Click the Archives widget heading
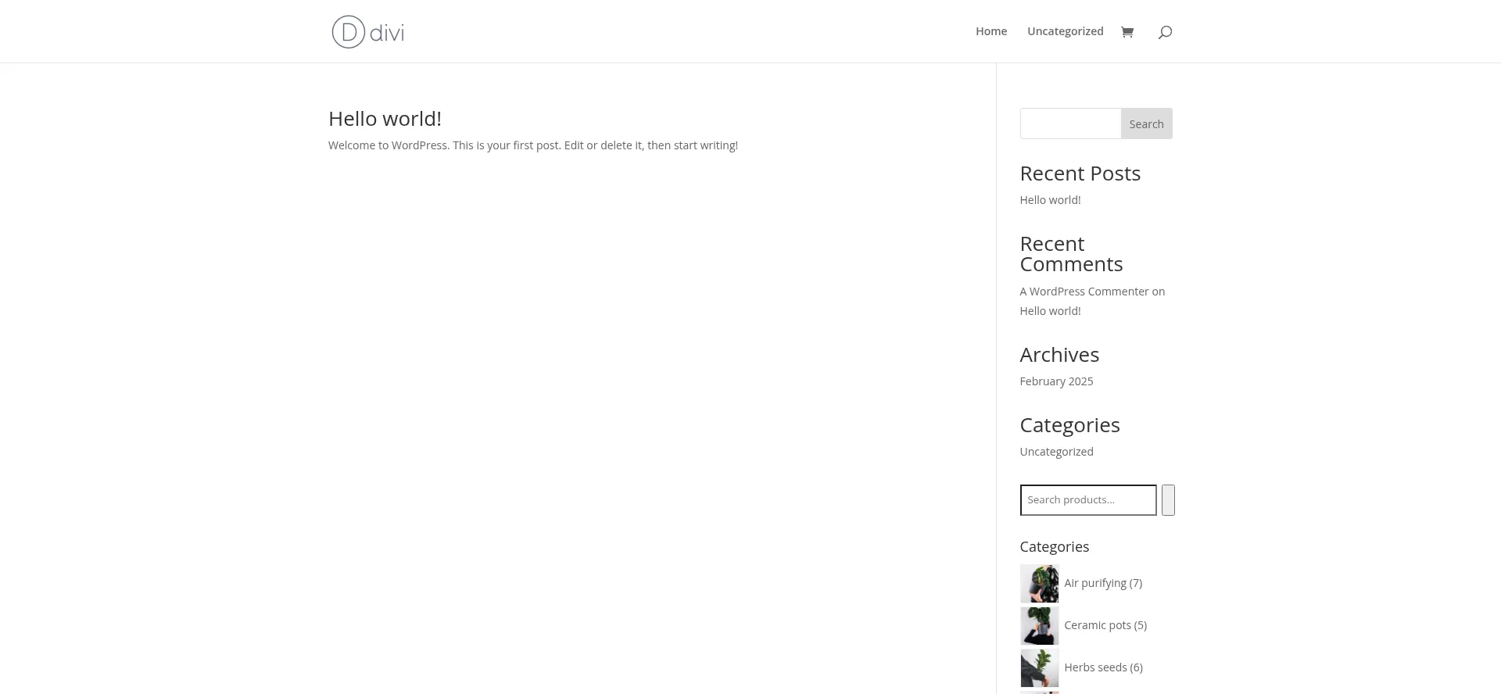1501x694 pixels. pyautogui.click(x=1059, y=355)
